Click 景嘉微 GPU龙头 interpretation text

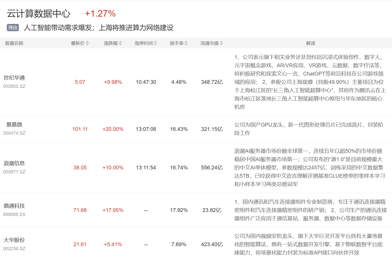click(x=309, y=129)
